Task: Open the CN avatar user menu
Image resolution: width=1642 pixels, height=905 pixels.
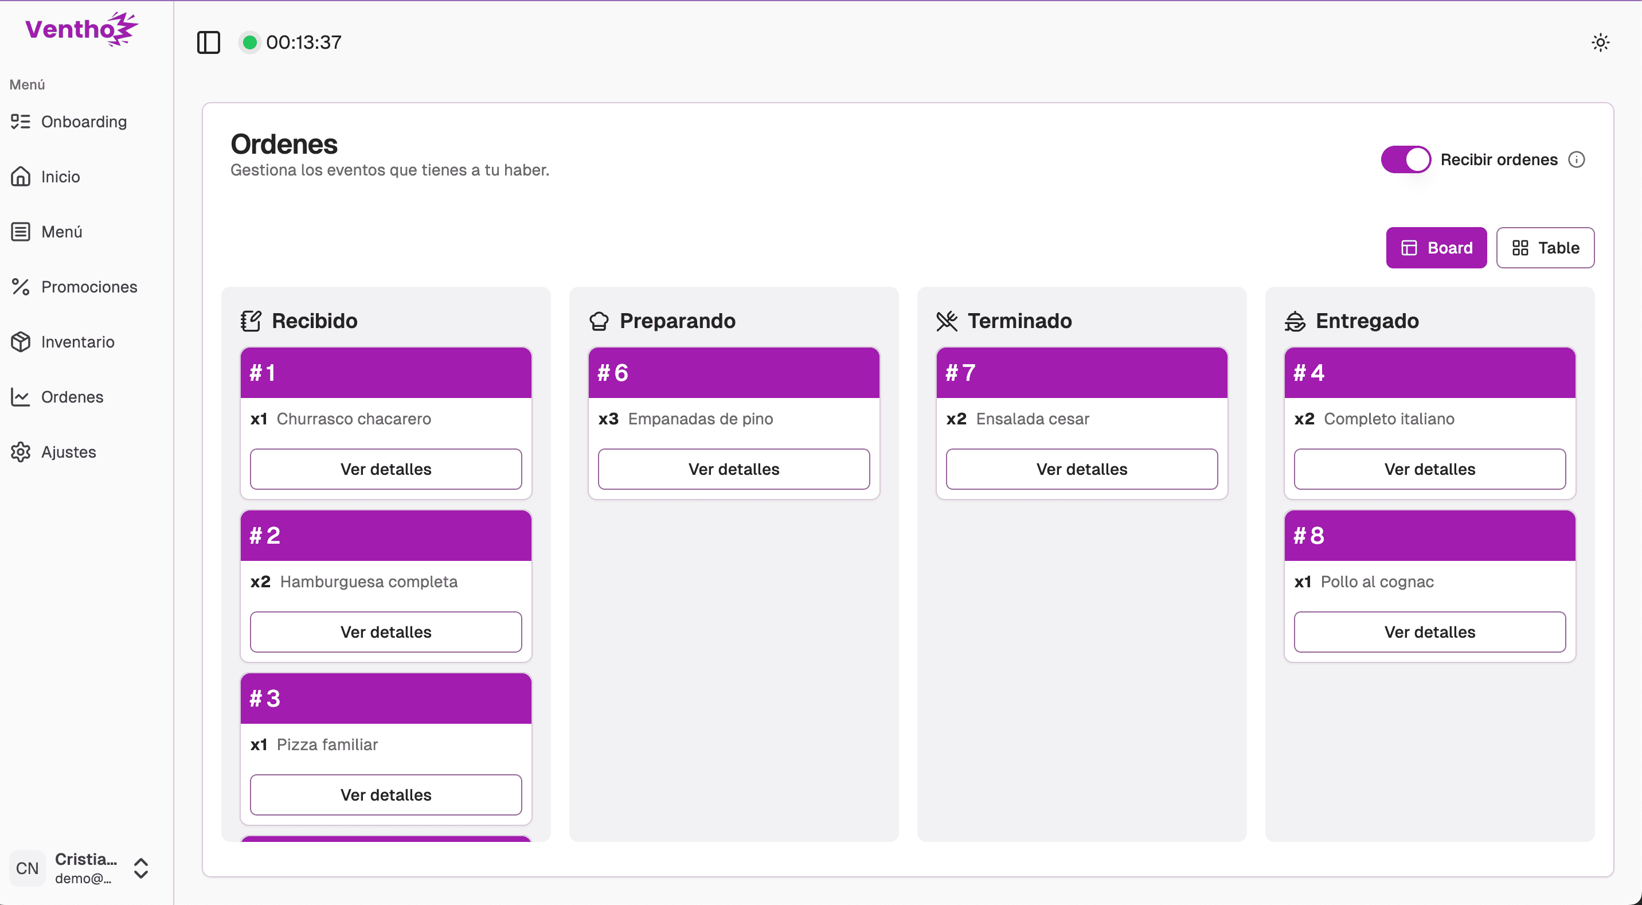Action: tap(28, 868)
